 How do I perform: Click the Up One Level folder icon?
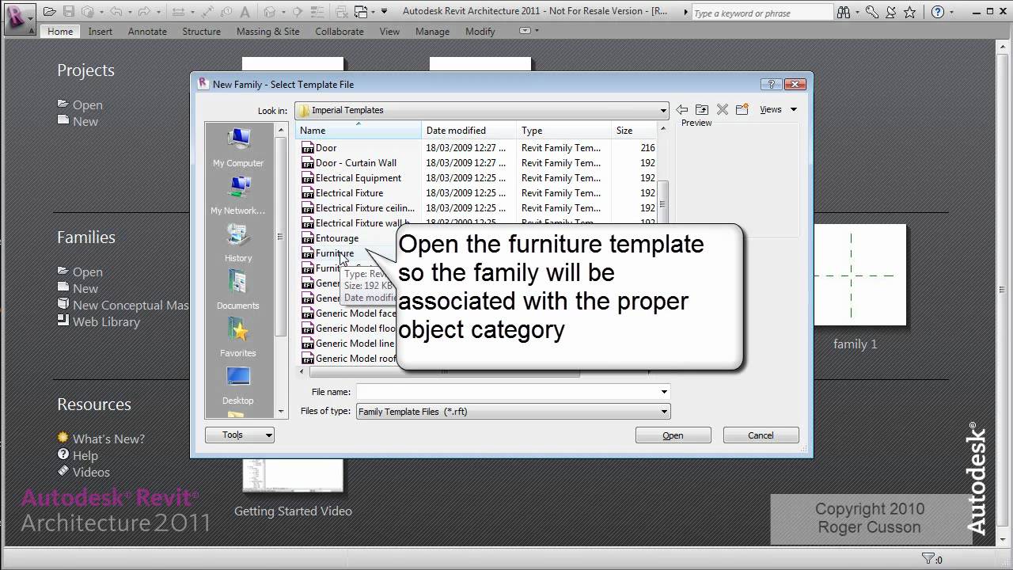coord(702,110)
